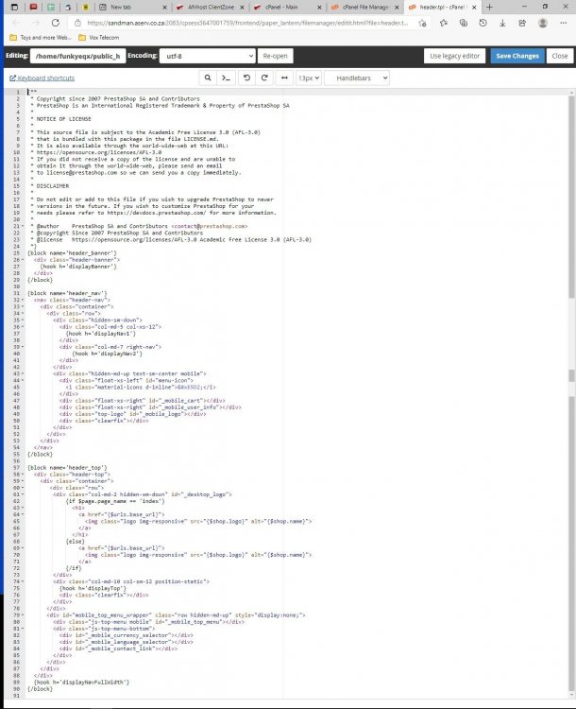Toggle line wrap with the double-arrow icon

pyautogui.click(x=284, y=78)
